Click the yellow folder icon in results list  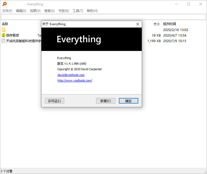point(3,30)
